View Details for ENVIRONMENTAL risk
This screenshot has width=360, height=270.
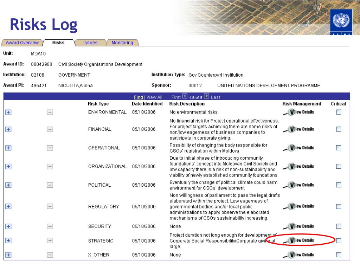tap(298, 112)
